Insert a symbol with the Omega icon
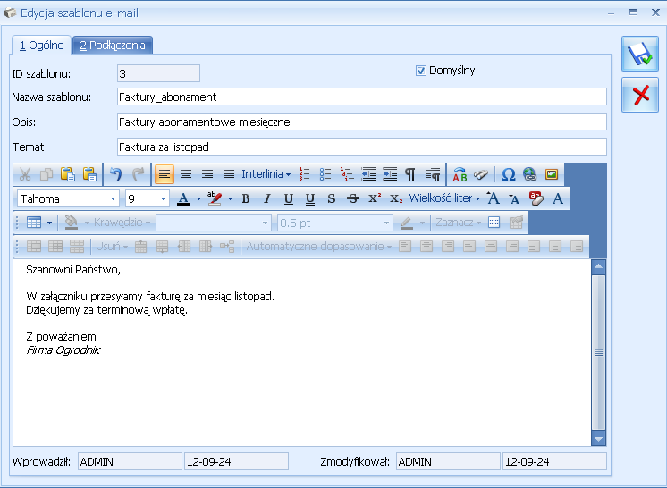 (x=509, y=174)
